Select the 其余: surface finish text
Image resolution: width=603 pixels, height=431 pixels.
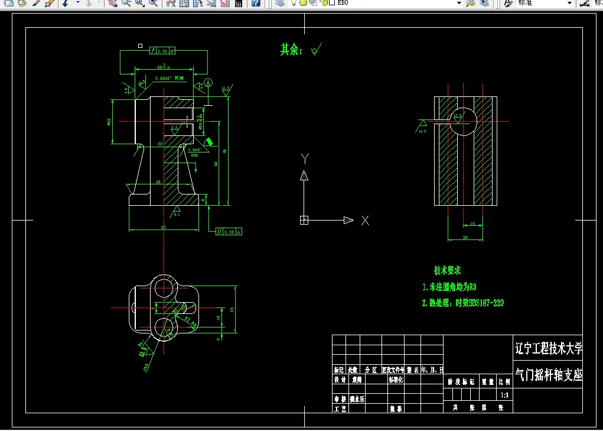coord(291,50)
